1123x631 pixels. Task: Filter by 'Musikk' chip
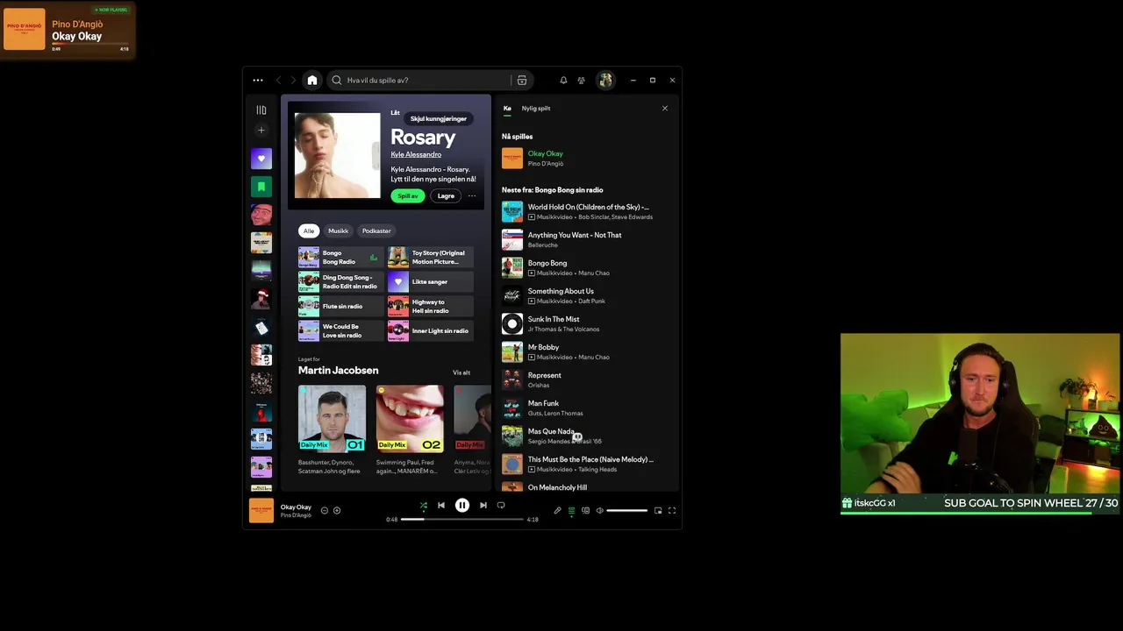click(339, 230)
